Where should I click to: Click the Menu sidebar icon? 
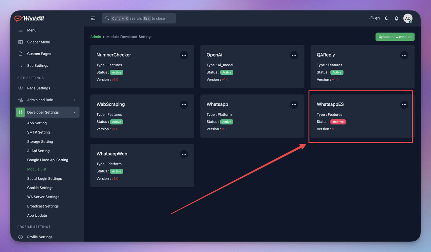point(21,30)
